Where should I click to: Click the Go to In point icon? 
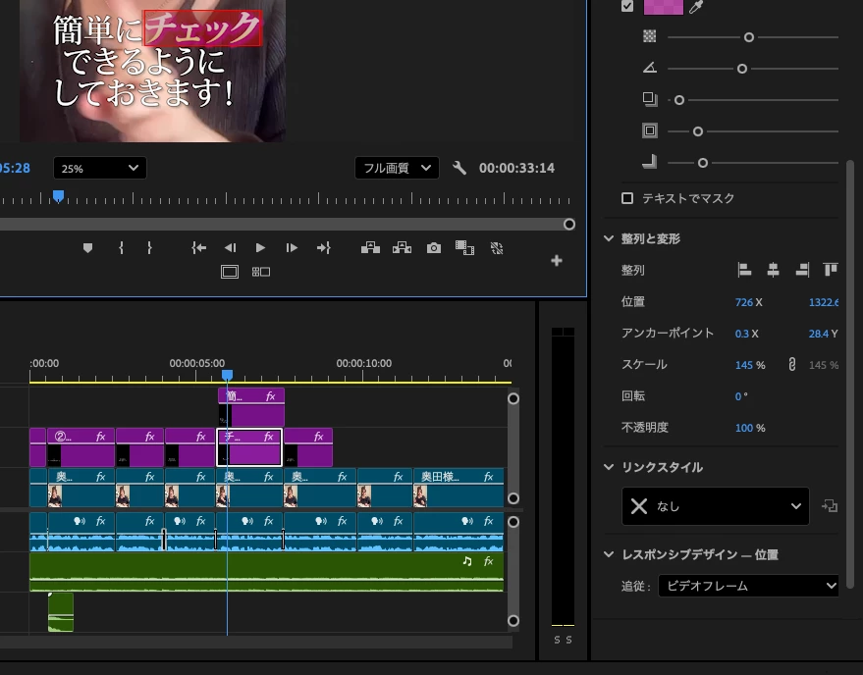198,248
